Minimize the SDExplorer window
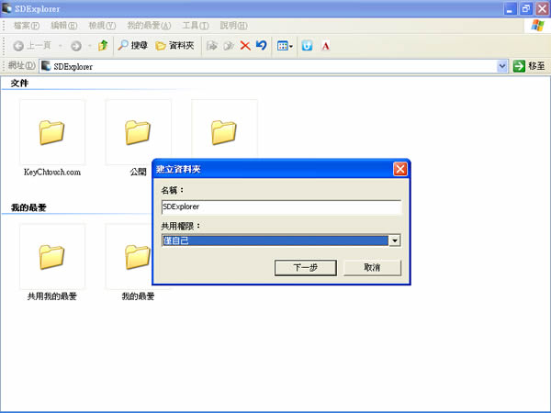The width and height of the screenshot is (551, 413). 510,9
